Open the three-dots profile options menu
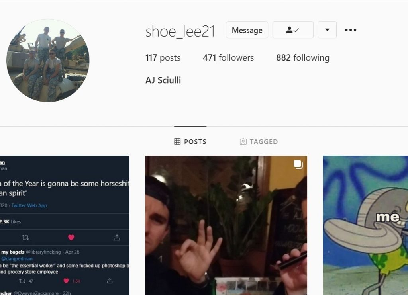This screenshot has height=295, width=408. [x=351, y=30]
